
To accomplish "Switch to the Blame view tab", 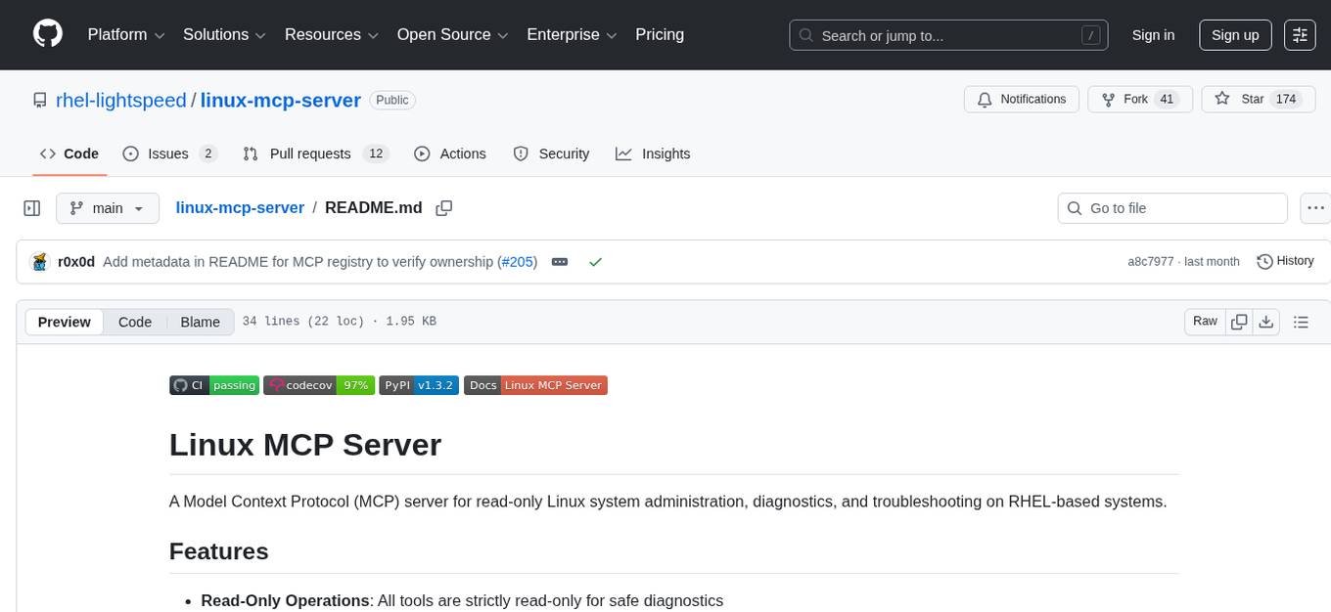I will tap(200, 322).
